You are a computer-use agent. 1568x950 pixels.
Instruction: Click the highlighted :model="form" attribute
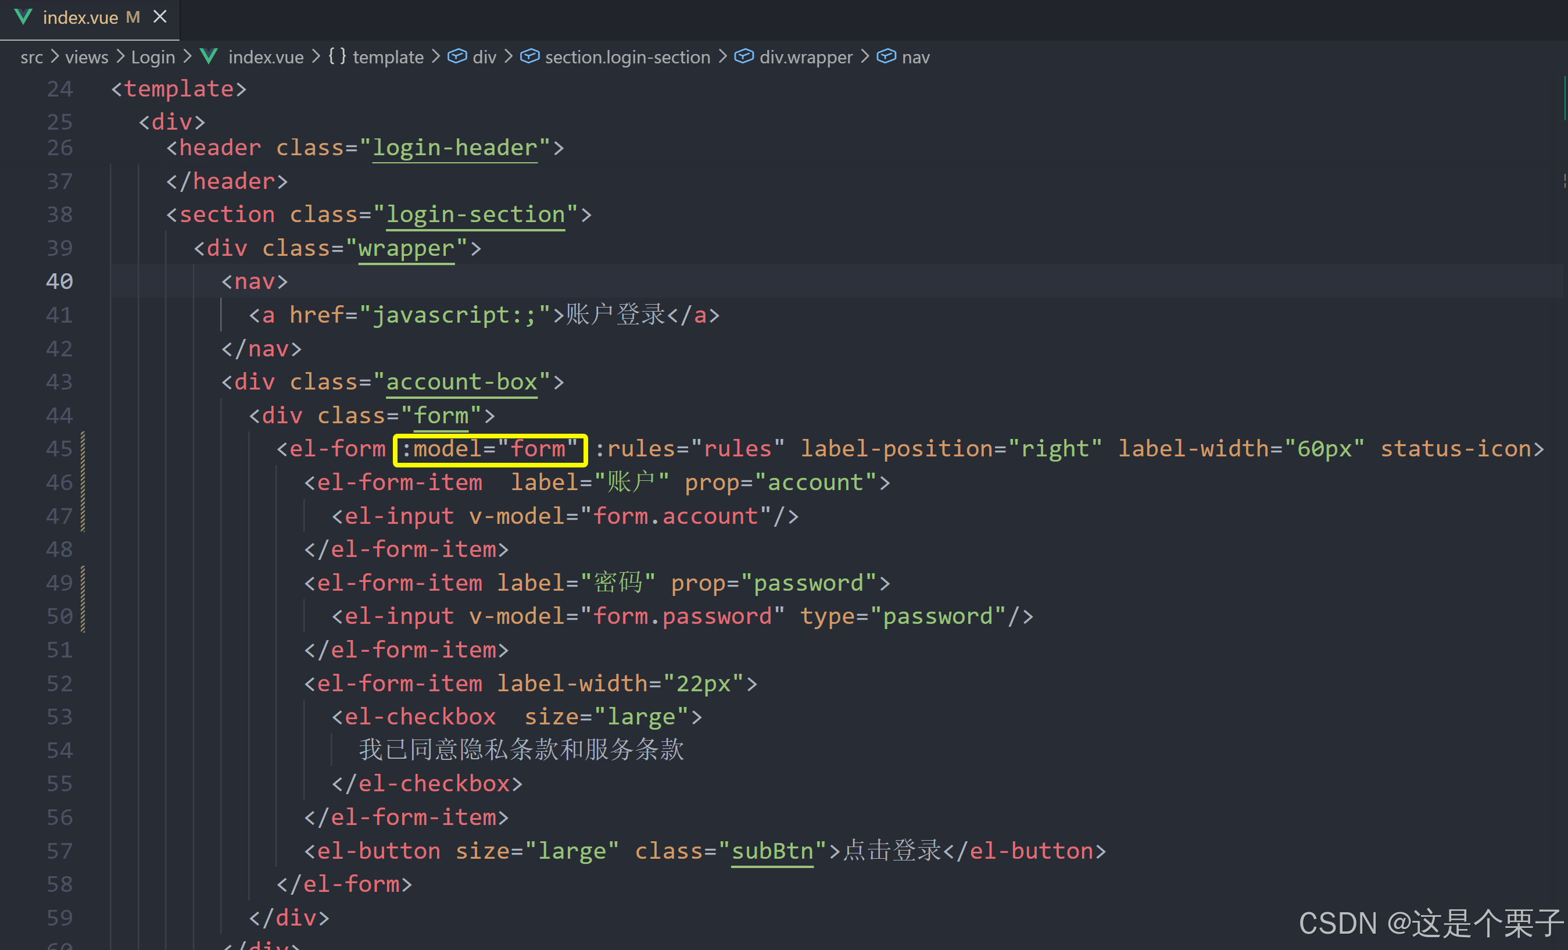489,449
